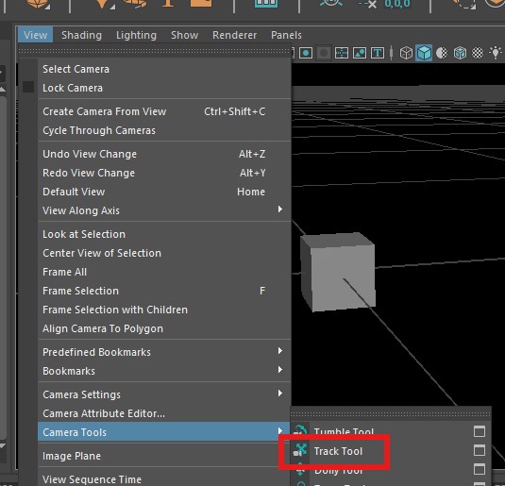Click the light bulb lighting icon
This screenshot has width=505, height=486.
496,53
